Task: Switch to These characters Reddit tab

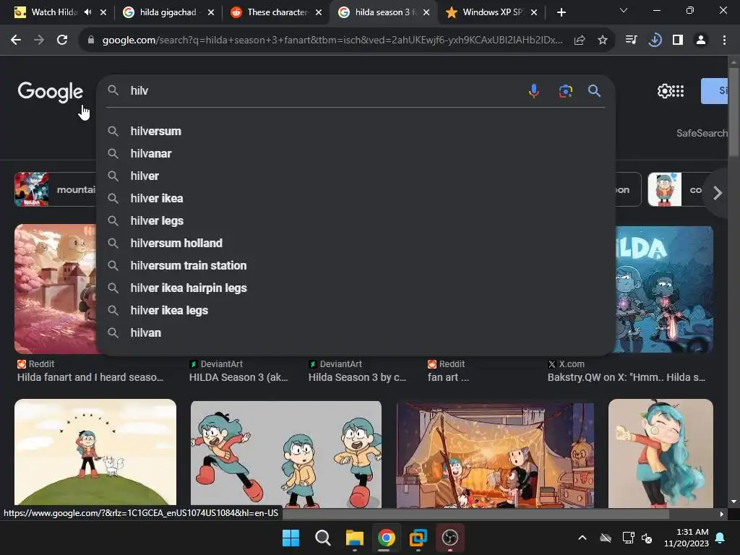Action: click(277, 12)
